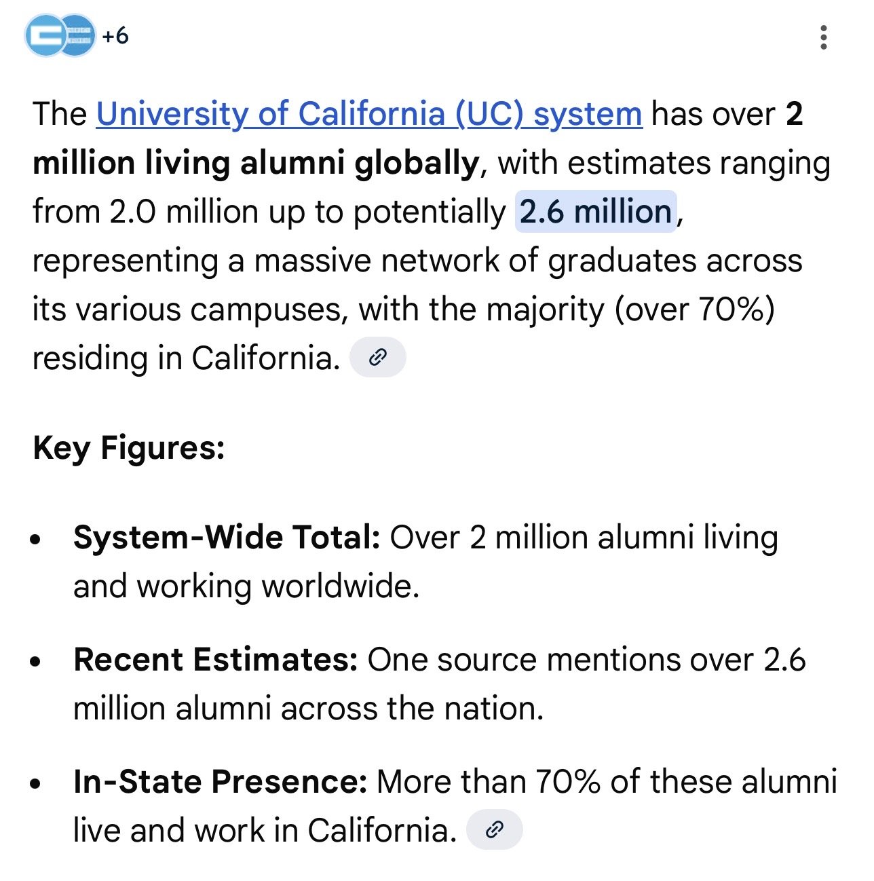Image resolution: width=874 pixels, height=881 pixels.
Task: Click 'million alumni across the nation.' text
Action: (x=308, y=709)
